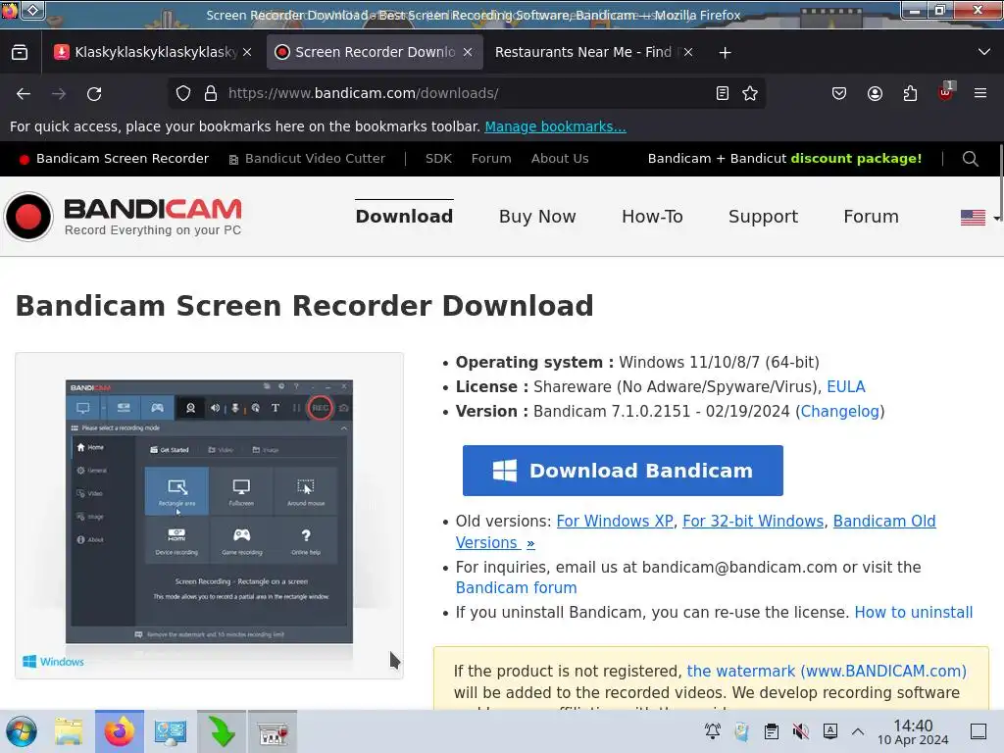
Task: Open Forum in main navigation
Action: point(871,217)
